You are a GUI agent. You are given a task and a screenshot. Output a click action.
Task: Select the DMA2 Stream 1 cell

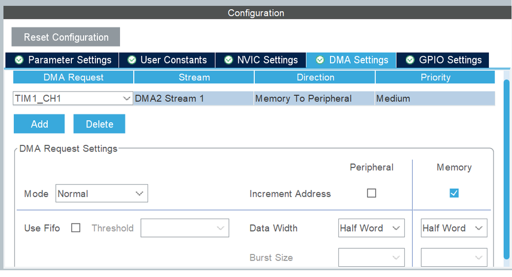click(194, 98)
